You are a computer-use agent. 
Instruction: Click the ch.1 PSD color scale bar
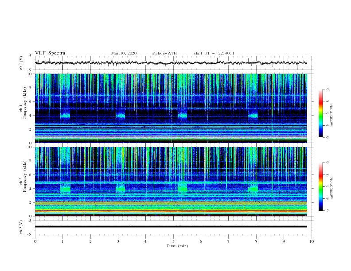click(x=320, y=113)
